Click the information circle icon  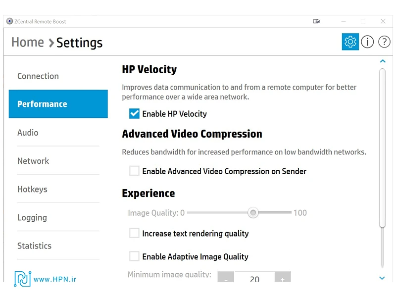[x=367, y=42]
